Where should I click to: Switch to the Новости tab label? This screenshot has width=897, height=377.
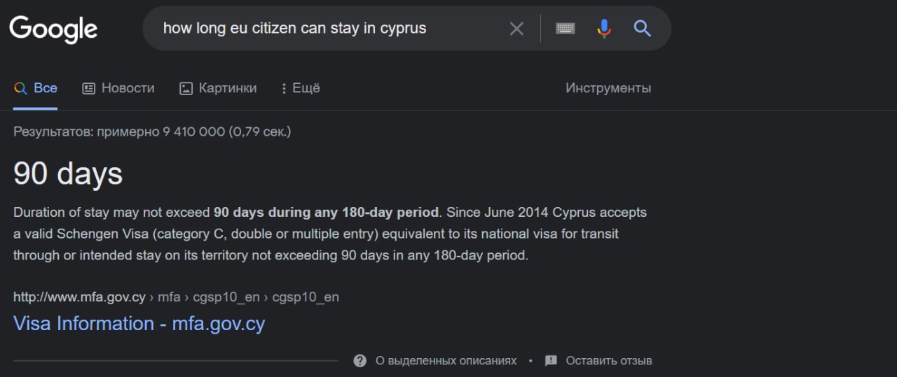(128, 88)
